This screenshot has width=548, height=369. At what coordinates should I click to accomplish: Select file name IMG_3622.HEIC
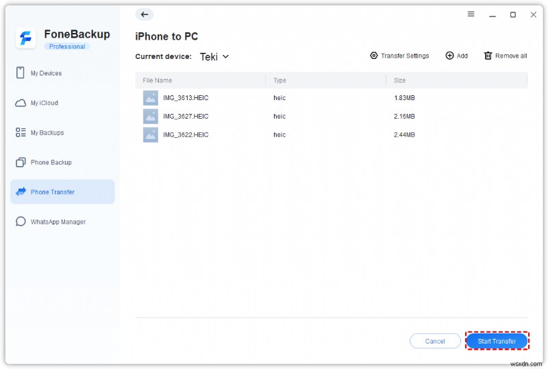point(186,135)
